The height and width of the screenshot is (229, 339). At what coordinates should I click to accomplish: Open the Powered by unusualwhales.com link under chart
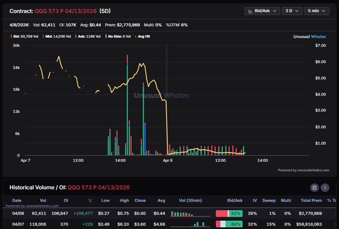(x=304, y=170)
